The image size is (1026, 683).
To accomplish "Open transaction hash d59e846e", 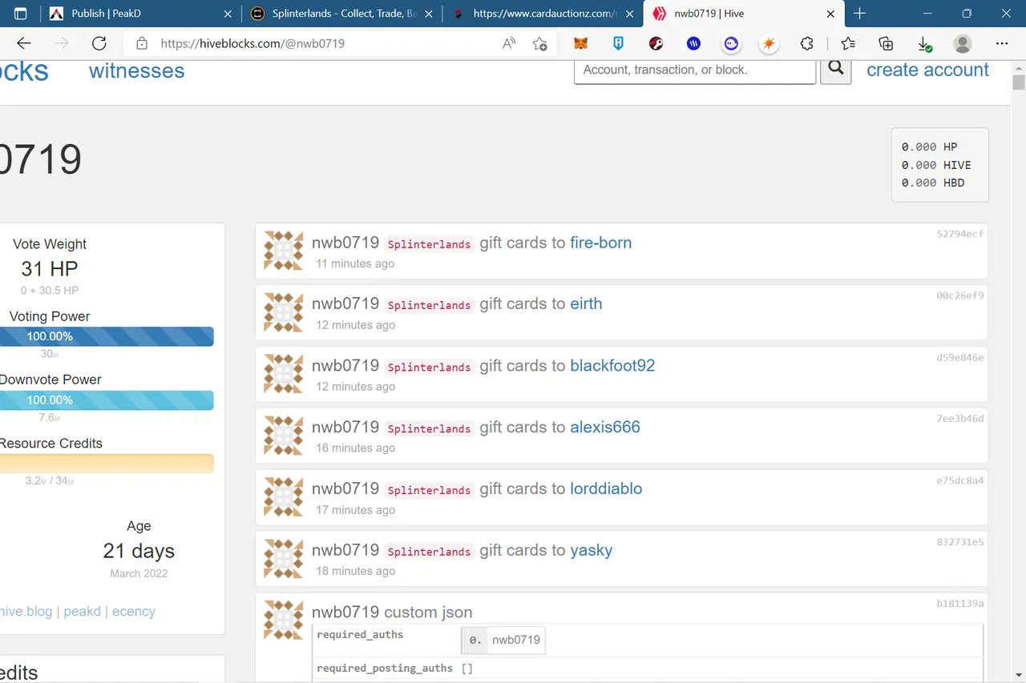I will [x=960, y=357].
